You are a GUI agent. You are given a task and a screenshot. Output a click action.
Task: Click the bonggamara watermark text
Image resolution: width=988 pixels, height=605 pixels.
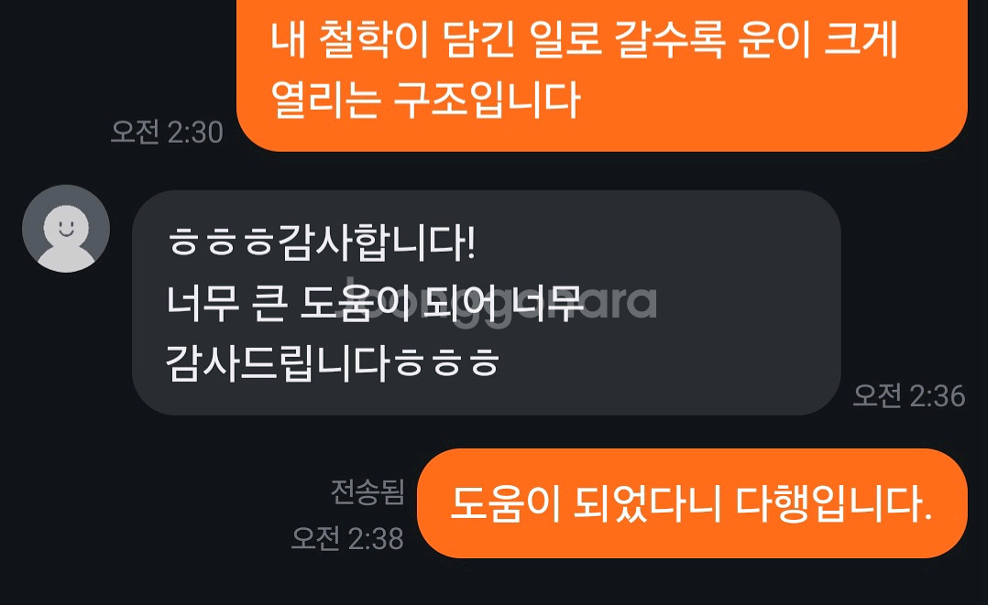click(498, 302)
